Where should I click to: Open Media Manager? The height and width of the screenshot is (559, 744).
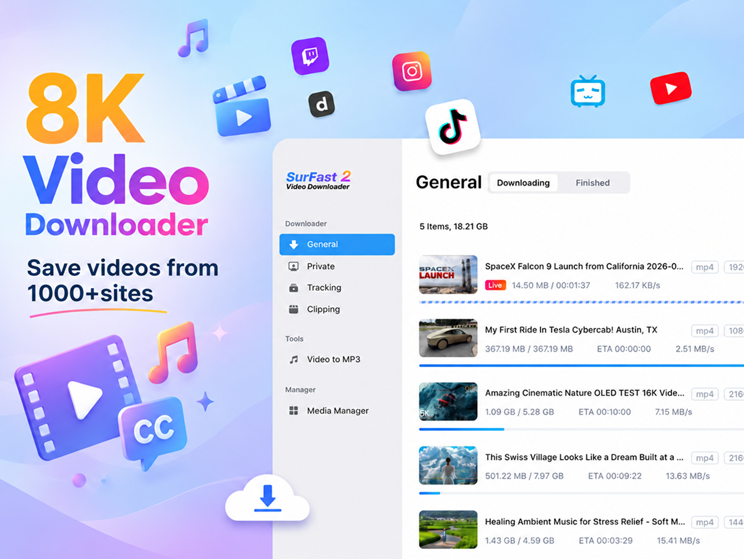[337, 410]
